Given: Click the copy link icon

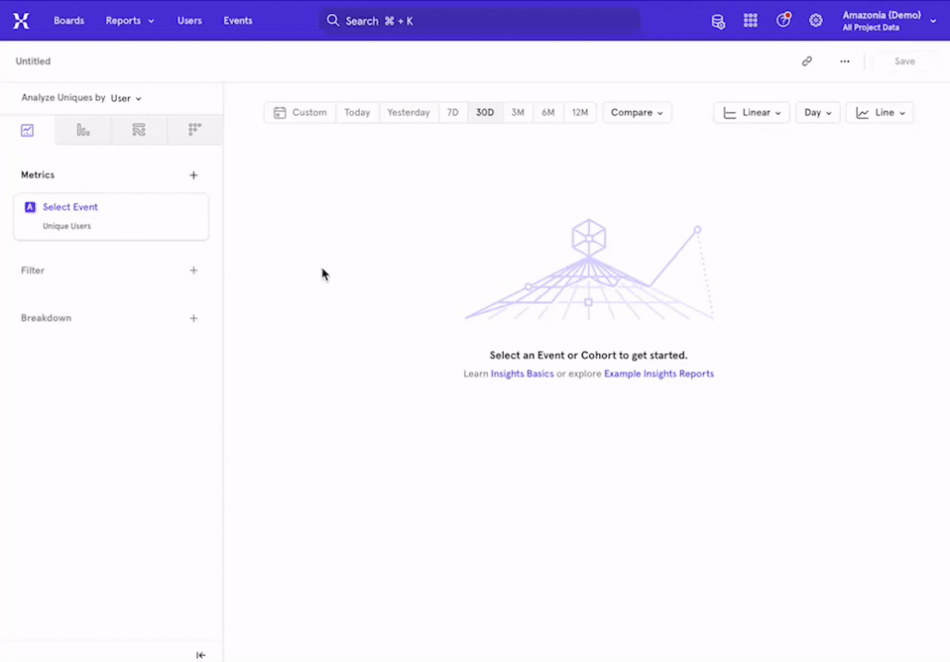Looking at the screenshot, I should tap(807, 61).
